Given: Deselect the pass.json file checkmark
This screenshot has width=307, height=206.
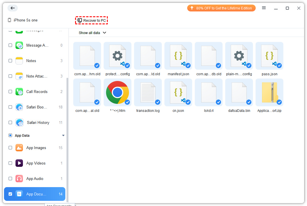Looking at the screenshot, I should [279, 66].
